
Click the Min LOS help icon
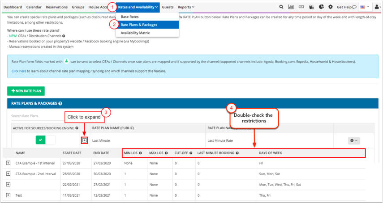point(140,153)
